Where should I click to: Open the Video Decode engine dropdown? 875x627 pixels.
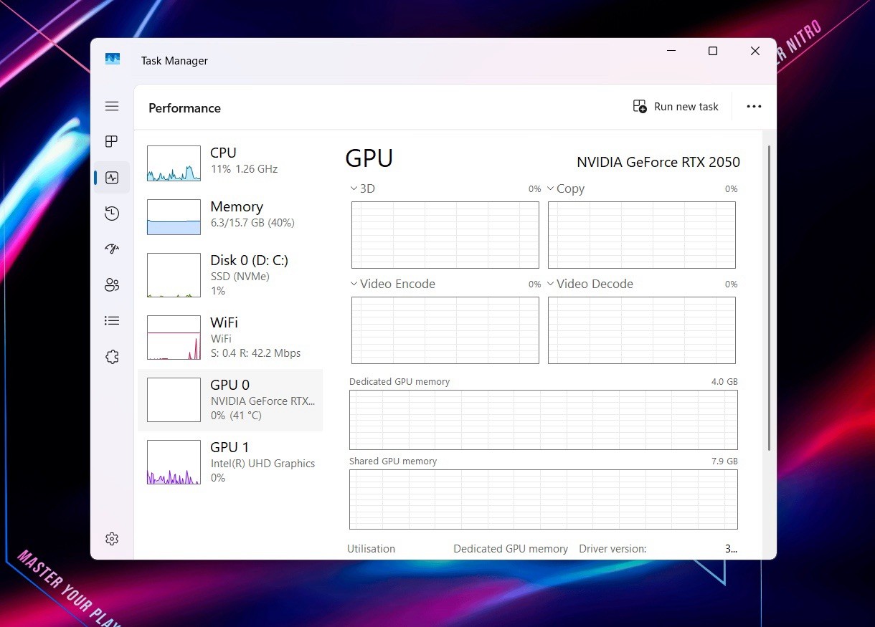coord(590,284)
